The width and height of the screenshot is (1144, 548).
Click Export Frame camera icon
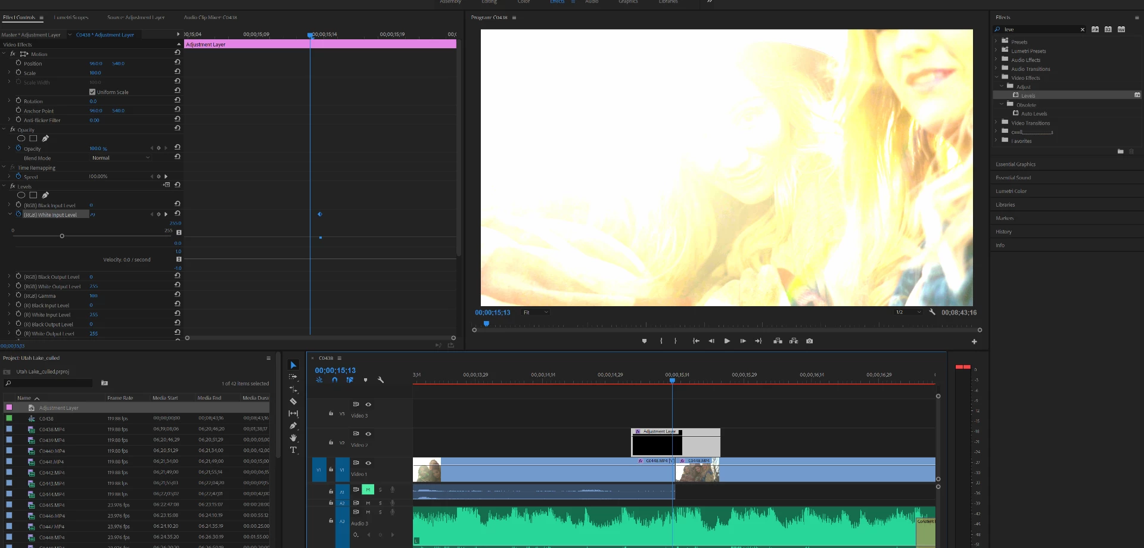click(x=809, y=341)
